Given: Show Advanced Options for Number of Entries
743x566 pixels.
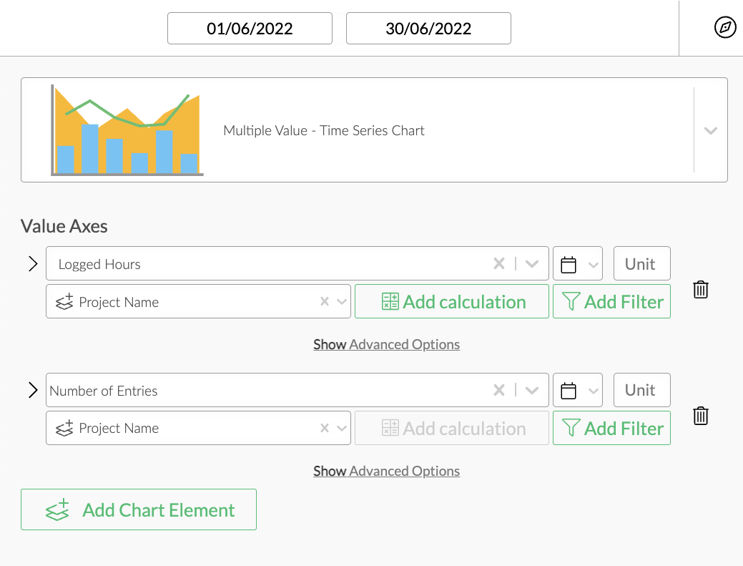Looking at the screenshot, I should coord(386,471).
